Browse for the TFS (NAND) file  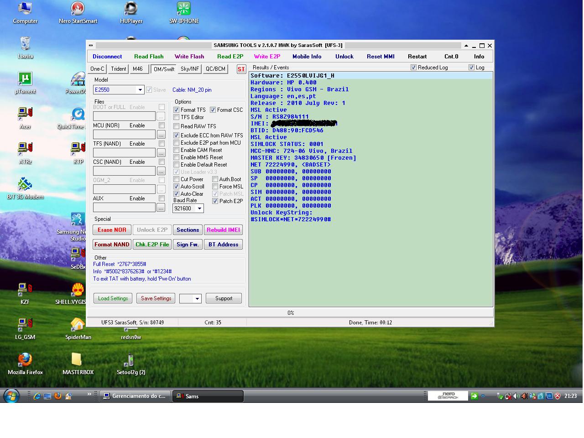click(161, 153)
